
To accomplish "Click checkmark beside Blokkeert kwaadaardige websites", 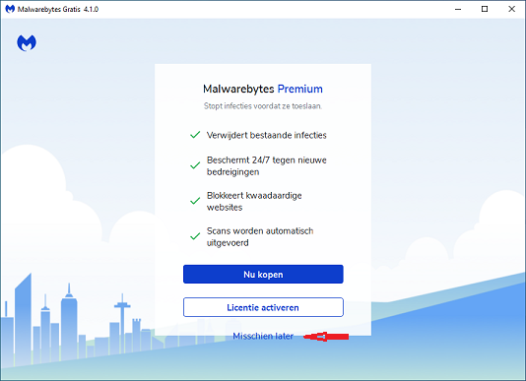I will tap(195, 201).
